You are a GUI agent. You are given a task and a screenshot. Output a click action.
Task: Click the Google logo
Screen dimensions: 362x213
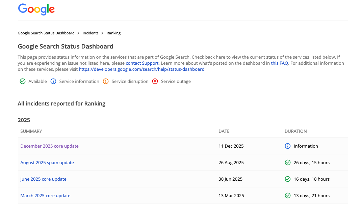pos(36,9)
